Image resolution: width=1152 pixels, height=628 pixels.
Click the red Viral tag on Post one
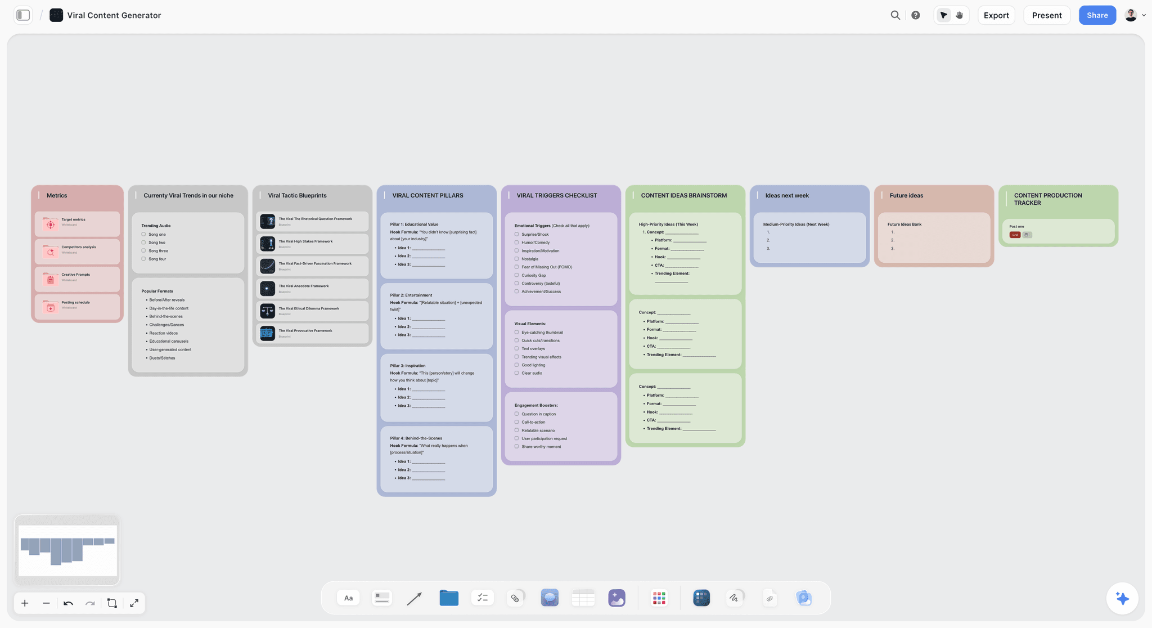(1015, 235)
